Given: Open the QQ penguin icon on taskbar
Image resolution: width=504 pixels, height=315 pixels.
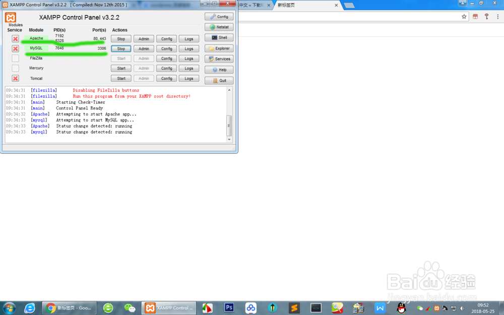Looking at the screenshot, I should [401, 308].
